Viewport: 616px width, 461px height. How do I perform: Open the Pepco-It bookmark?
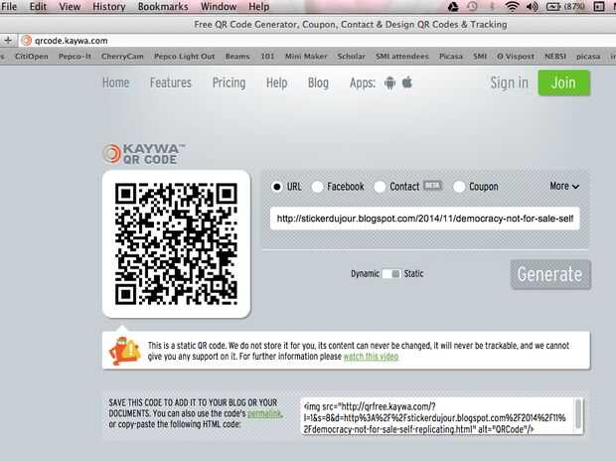point(75,57)
